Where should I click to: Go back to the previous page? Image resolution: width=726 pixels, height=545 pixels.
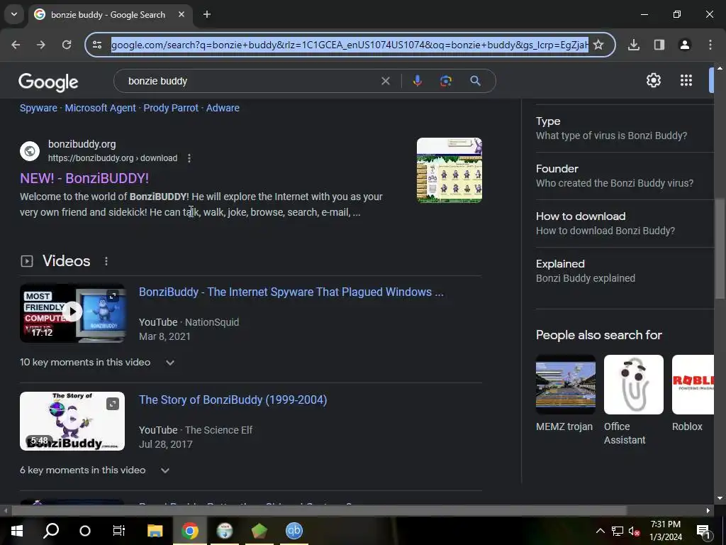tap(16, 45)
